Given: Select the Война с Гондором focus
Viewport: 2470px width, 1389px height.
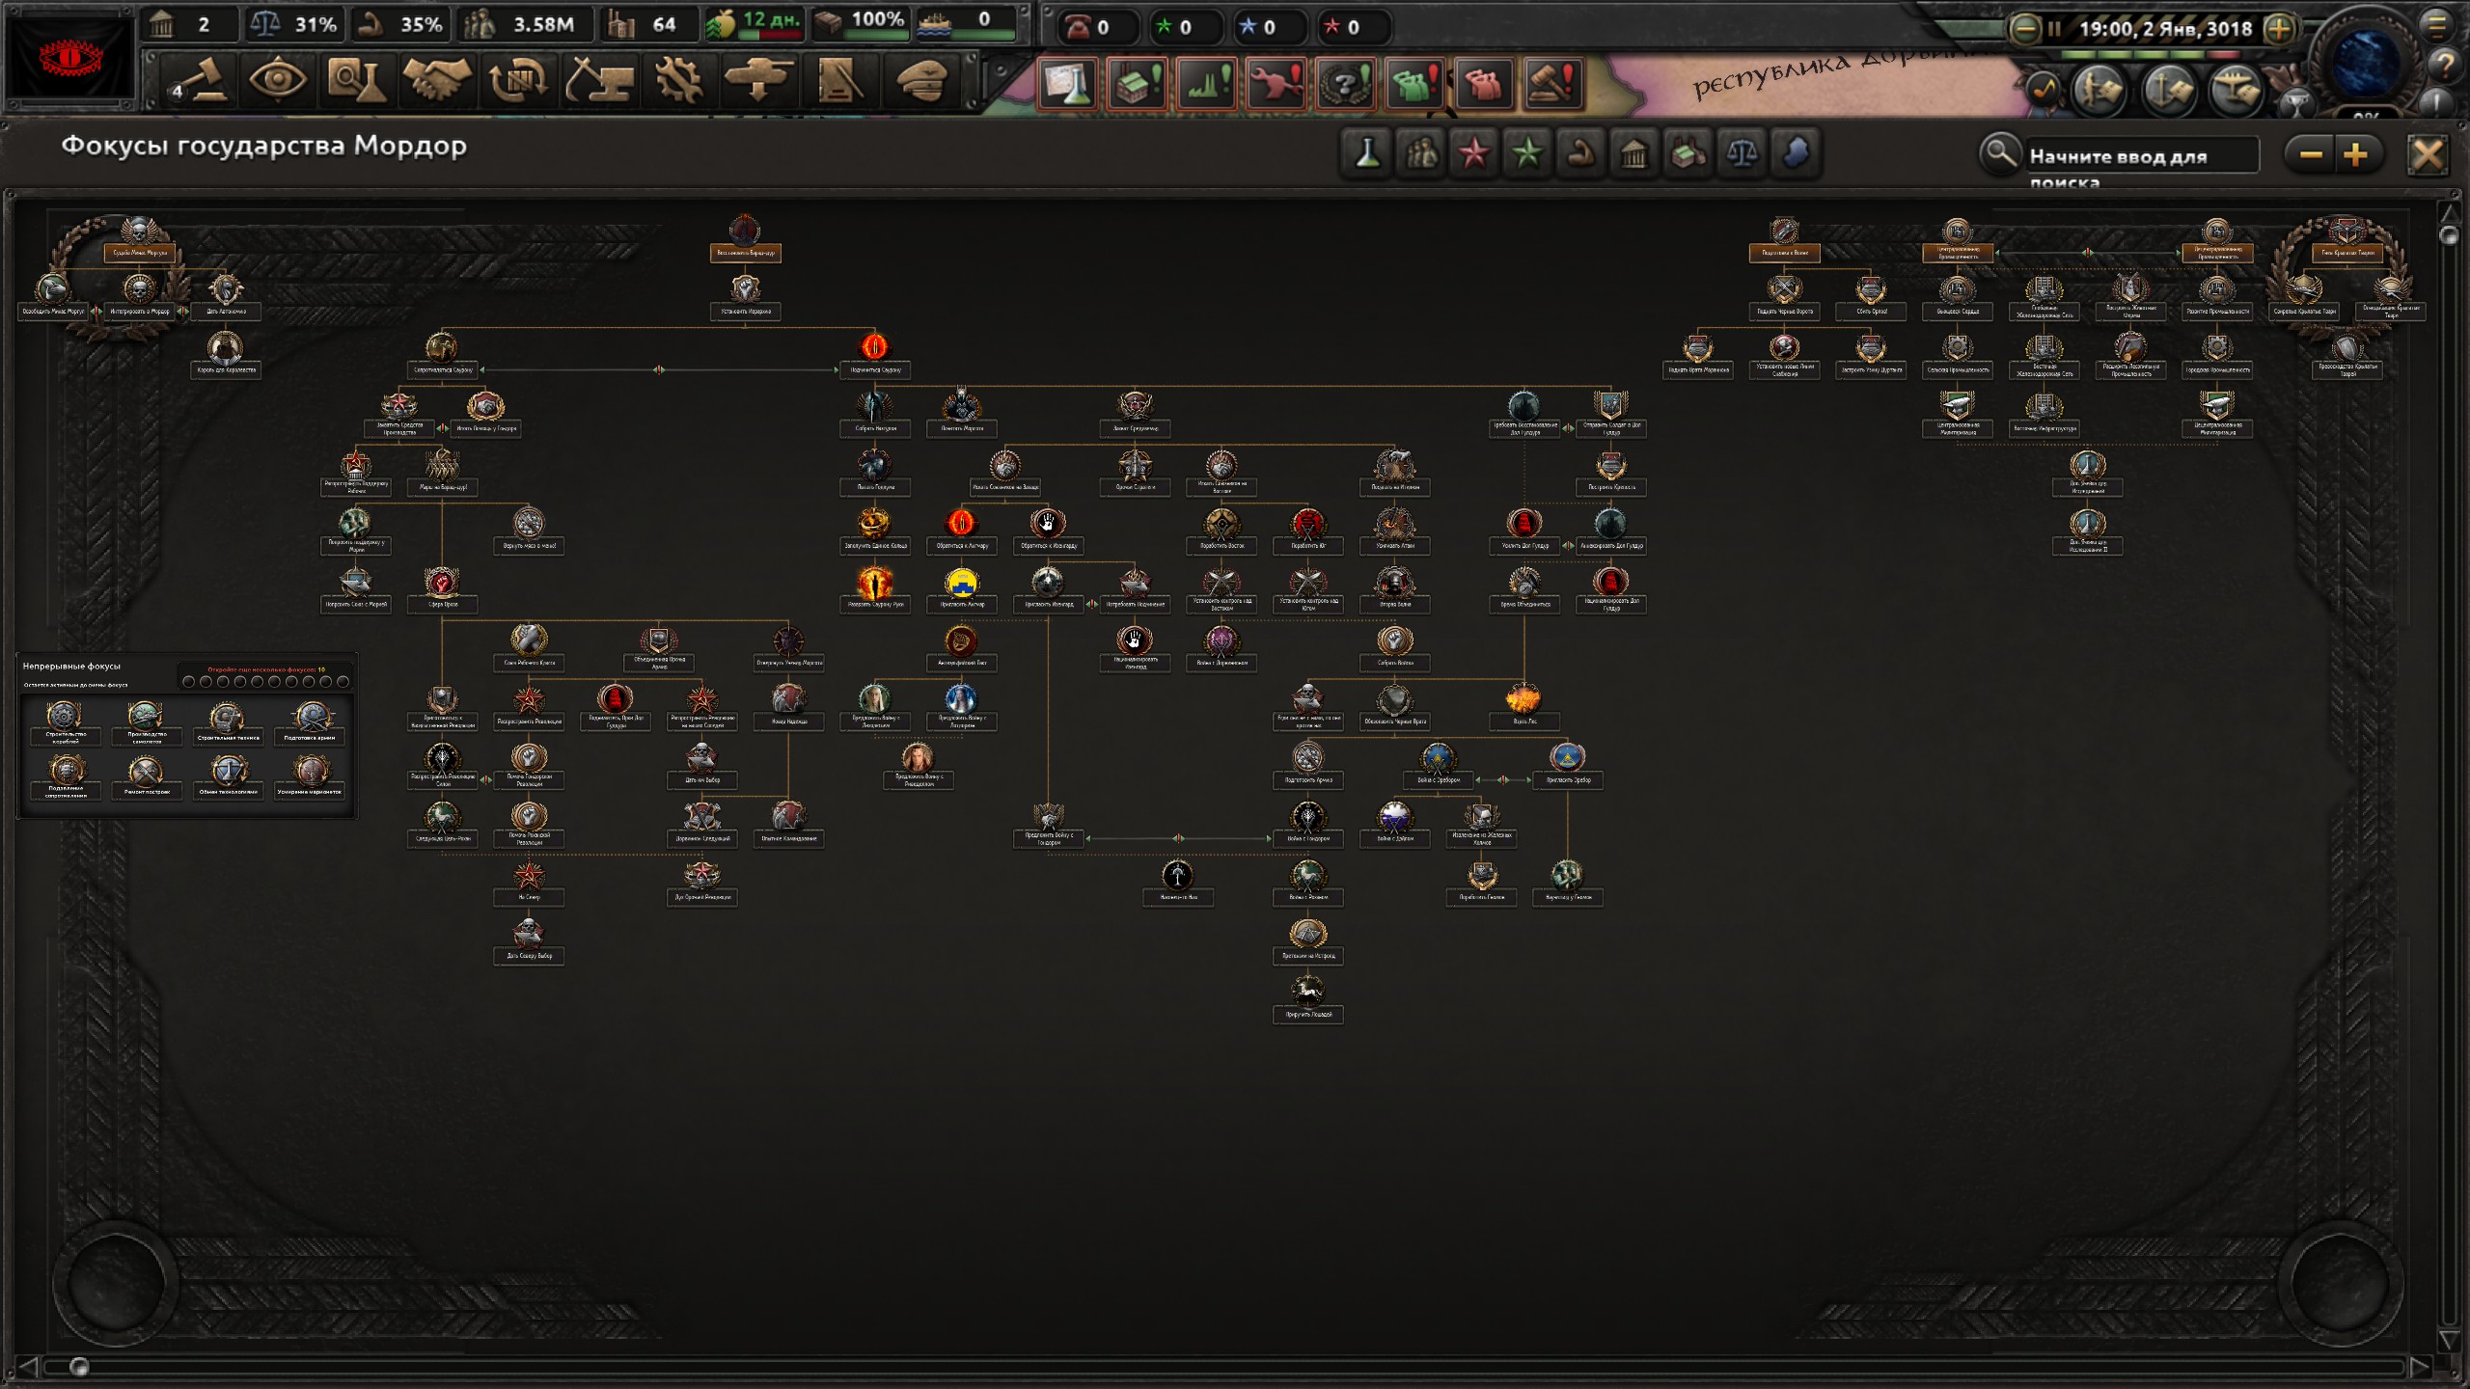Looking at the screenshot, I should 1308,824.
